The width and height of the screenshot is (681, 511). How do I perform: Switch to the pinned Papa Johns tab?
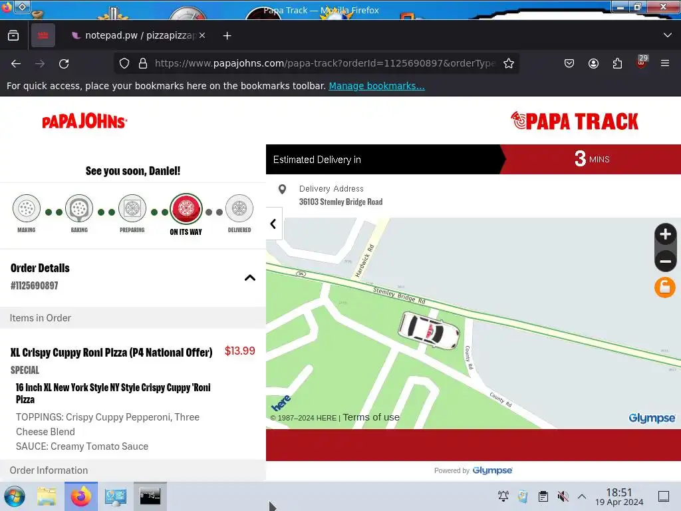[x=43, y=35]
